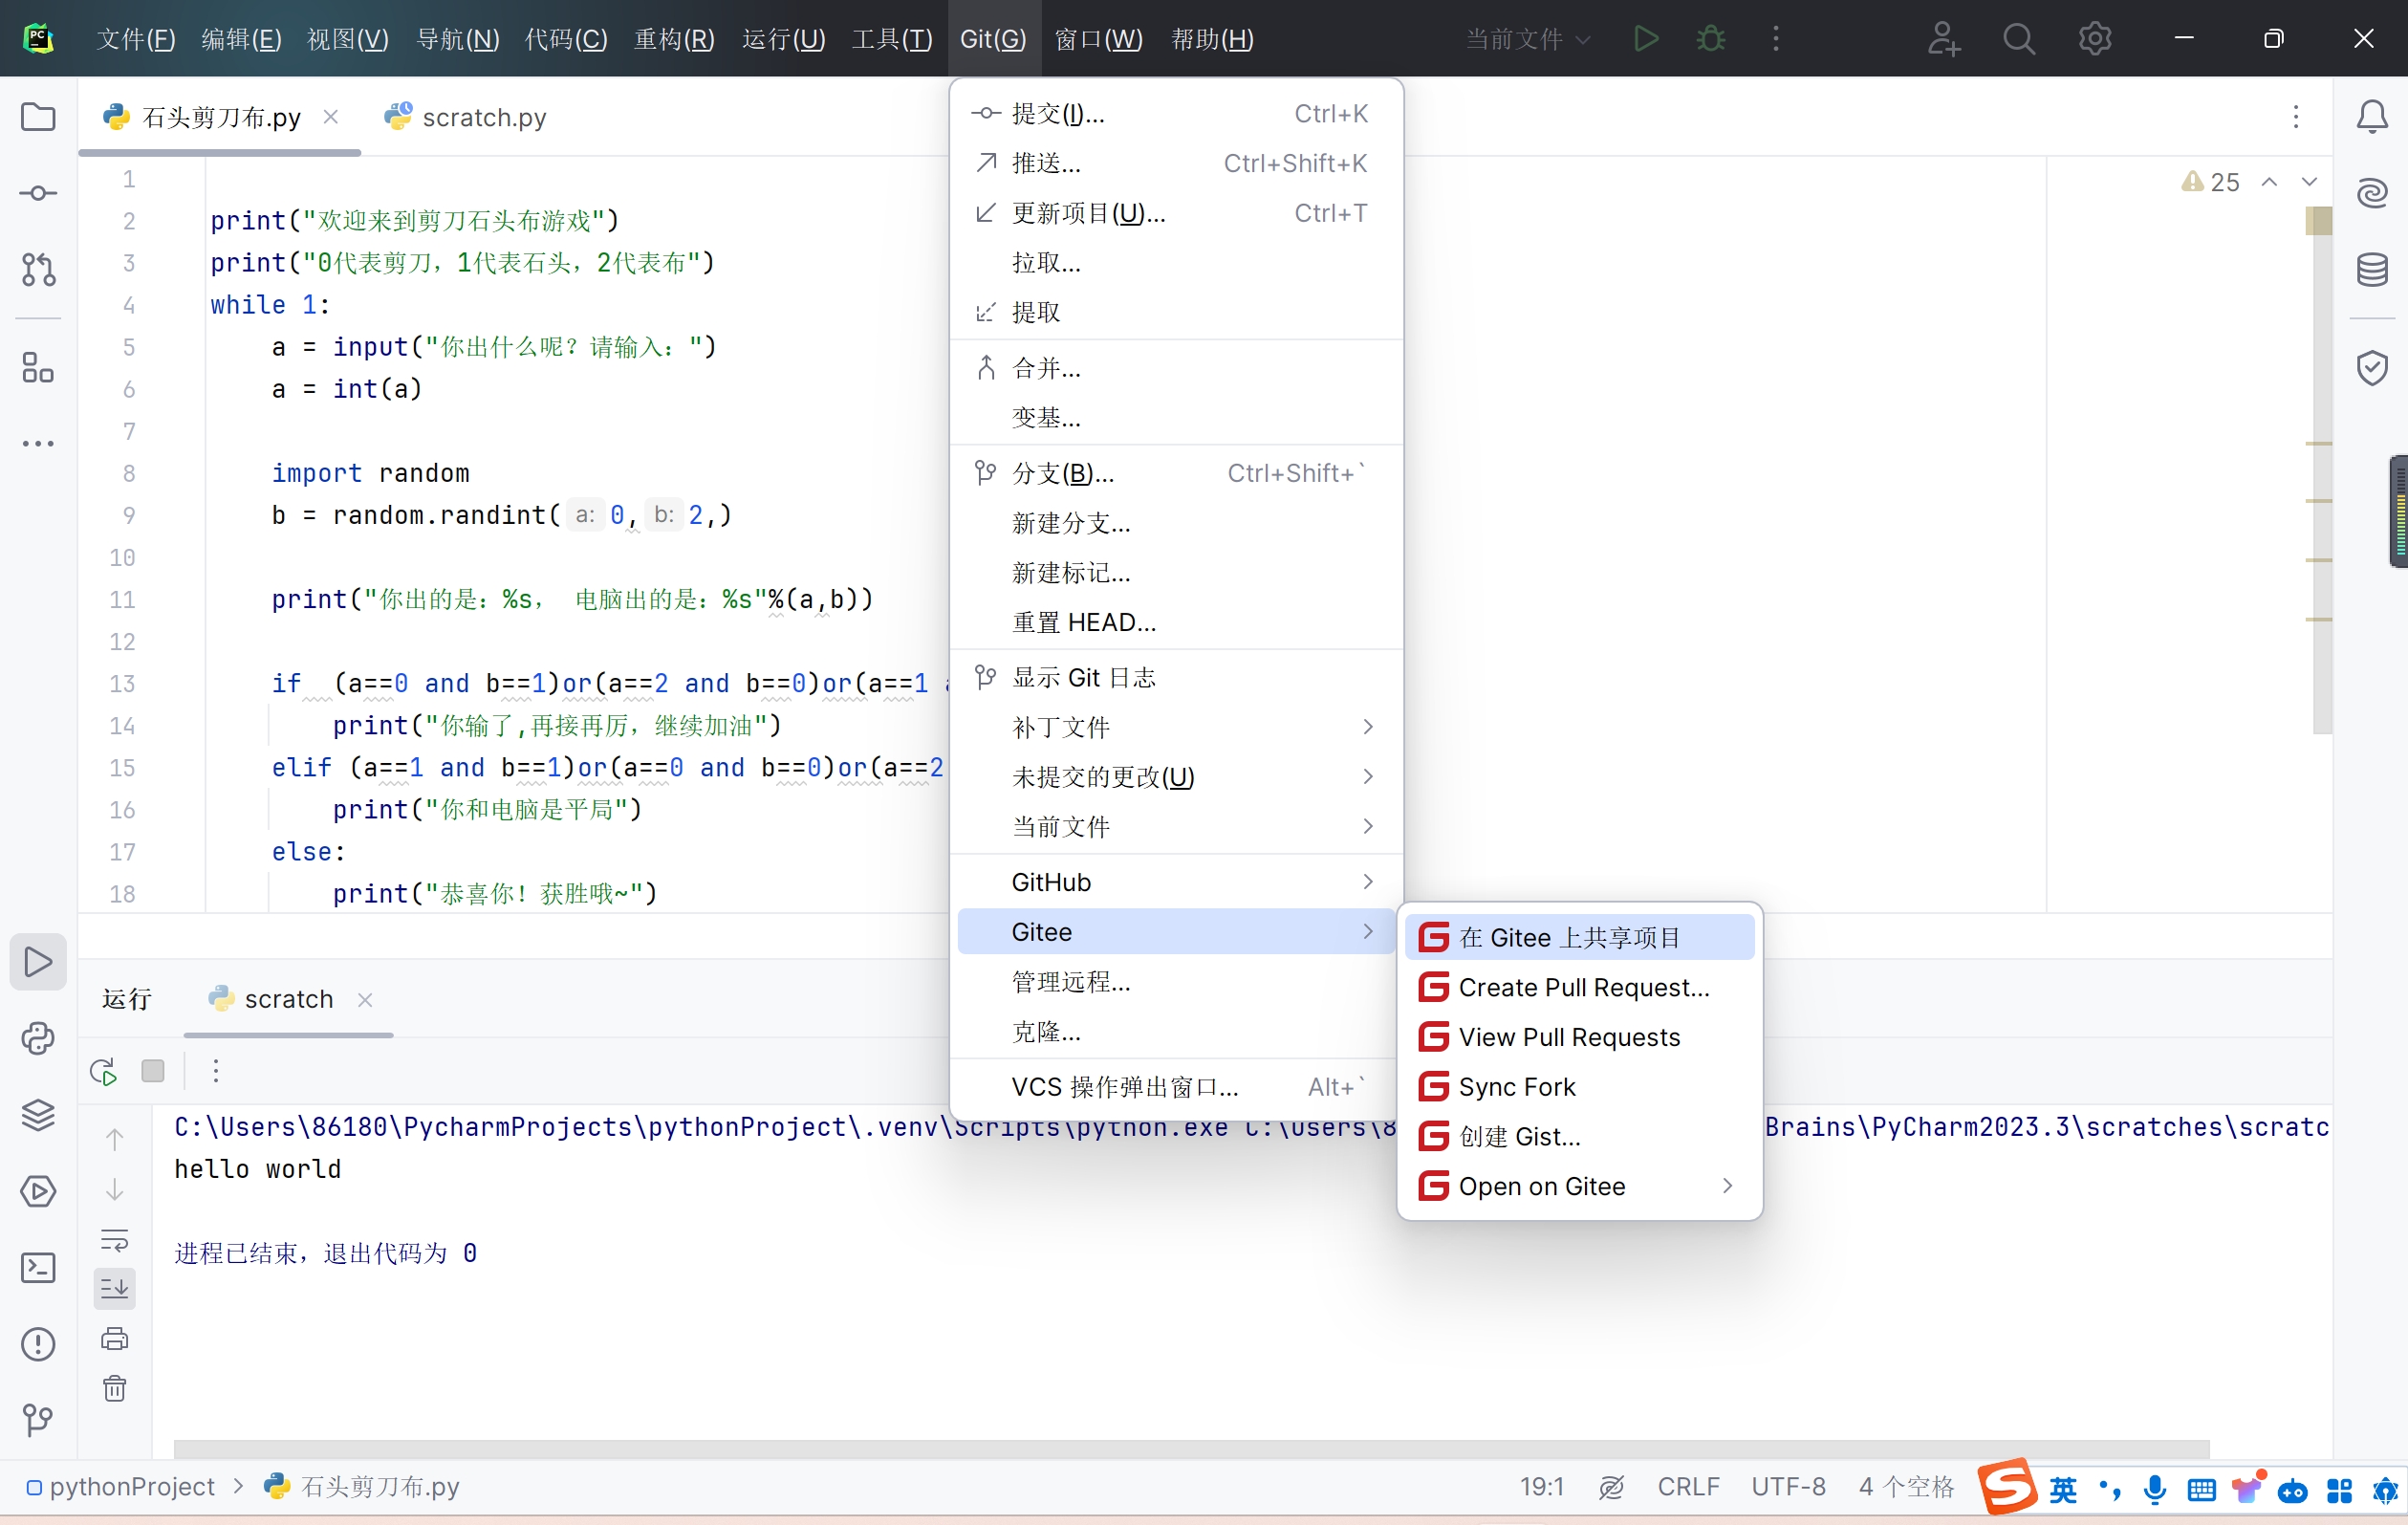The height and width of the screenshot is (1525, 2408).
Task: Click the 19:1 caret position
Action: point(1541,1487)
